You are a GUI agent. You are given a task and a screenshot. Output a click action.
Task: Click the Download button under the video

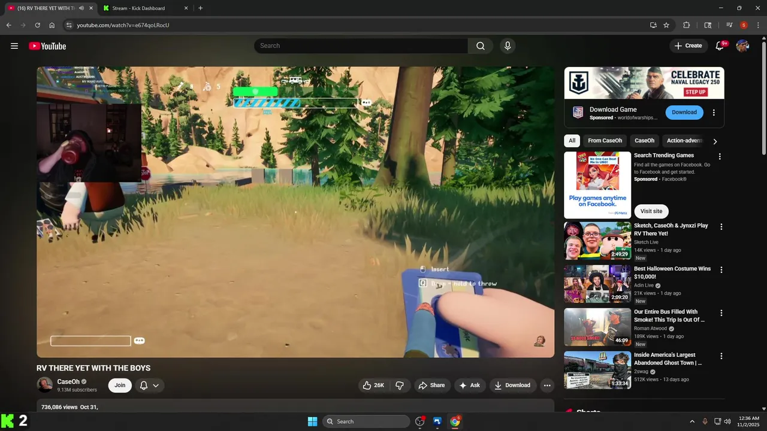512,386
